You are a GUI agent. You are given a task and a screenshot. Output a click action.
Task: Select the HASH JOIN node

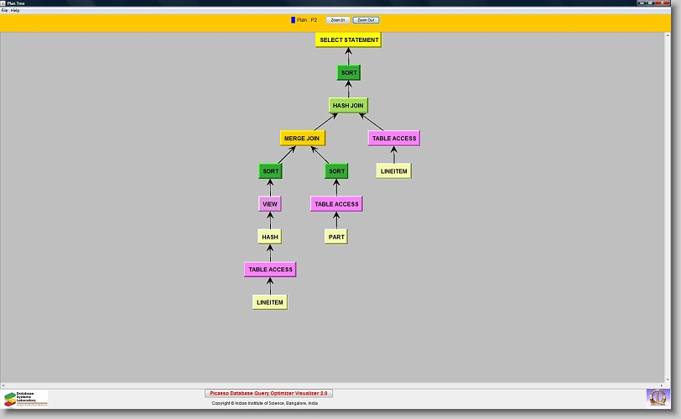coord(348,106)
